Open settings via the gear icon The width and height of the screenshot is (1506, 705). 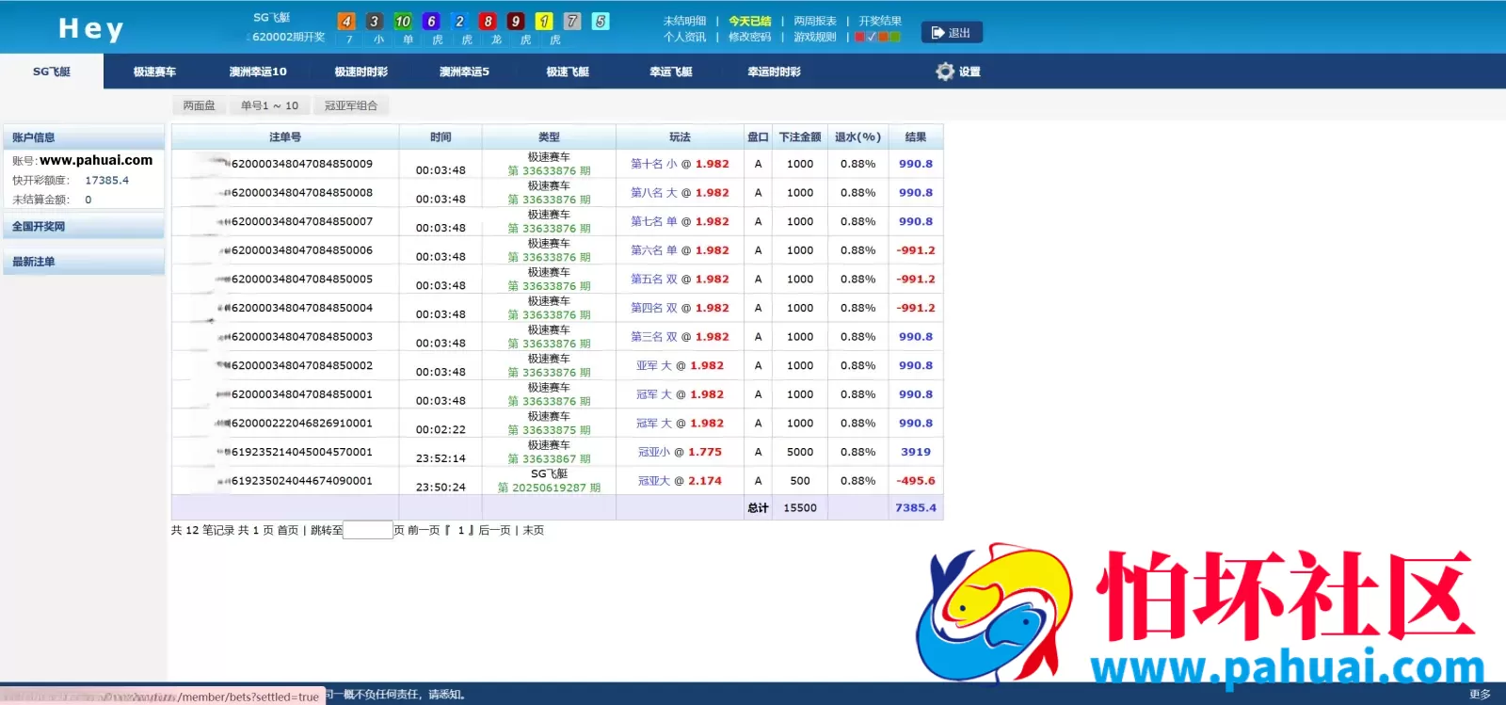(945, 72)
